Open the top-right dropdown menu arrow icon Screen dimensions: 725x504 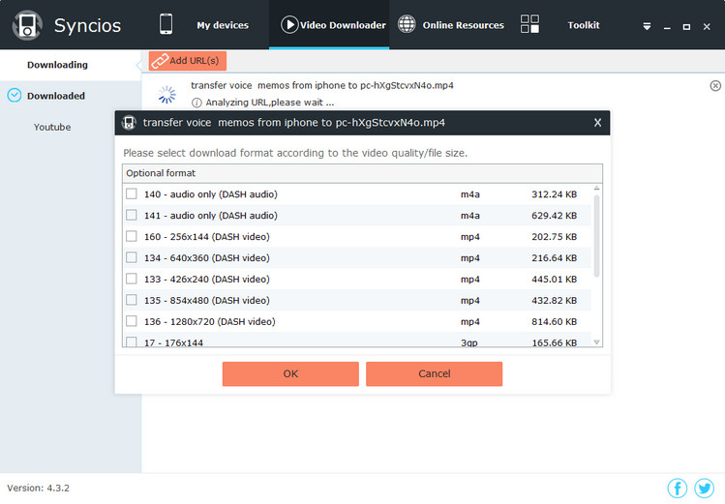click(647, 27)
